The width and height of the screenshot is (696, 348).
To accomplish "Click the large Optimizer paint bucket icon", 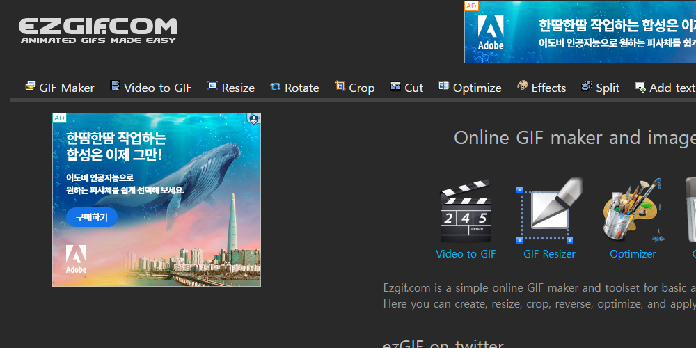I will [633, 210].
